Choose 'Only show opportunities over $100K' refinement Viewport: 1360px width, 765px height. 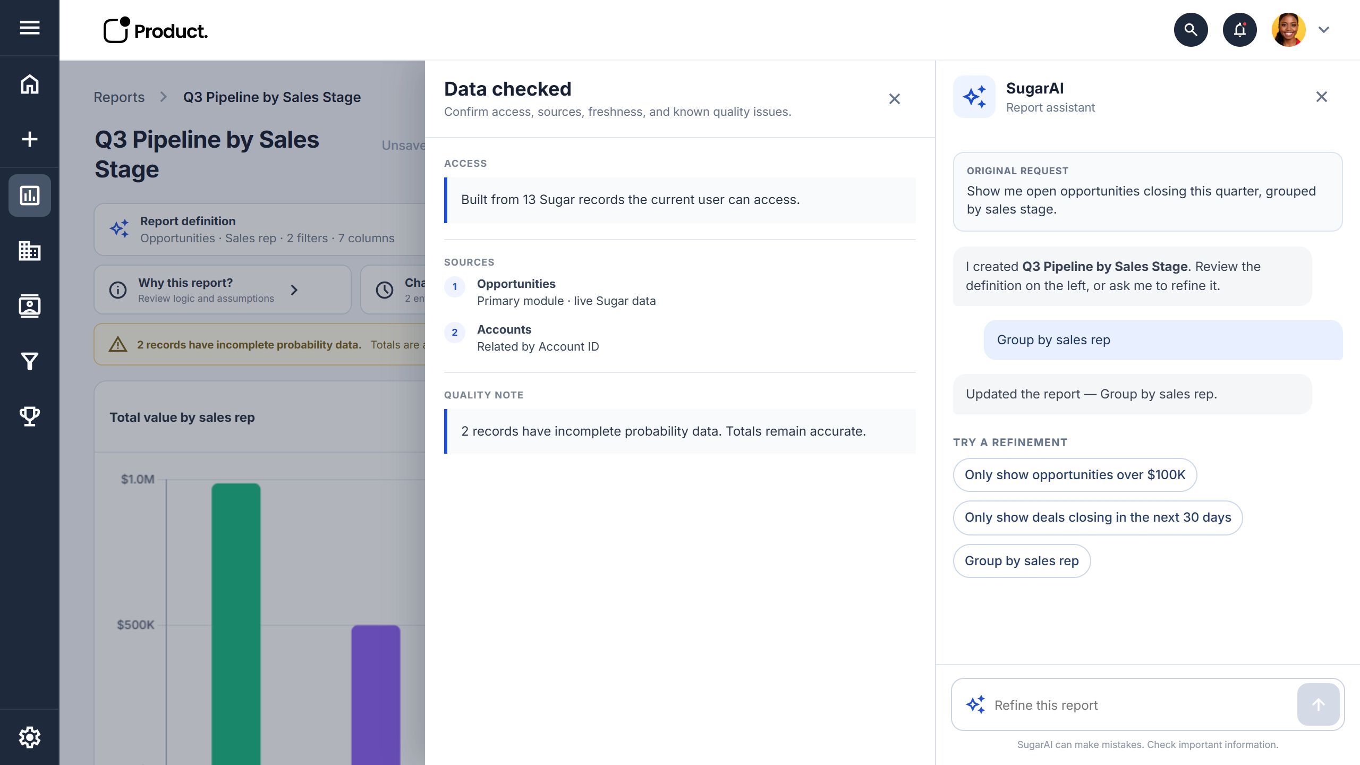point(1075,475)
